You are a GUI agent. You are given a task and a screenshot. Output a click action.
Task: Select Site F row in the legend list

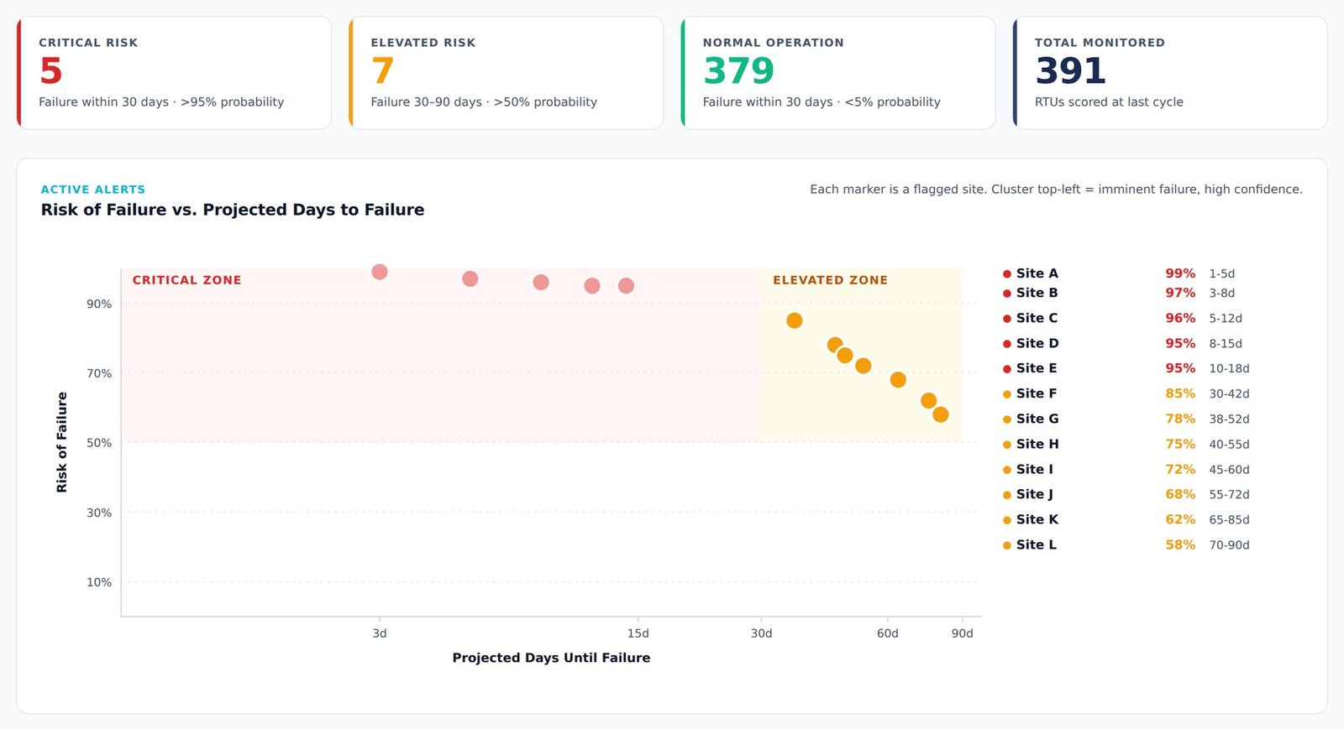click(1126, 393)
